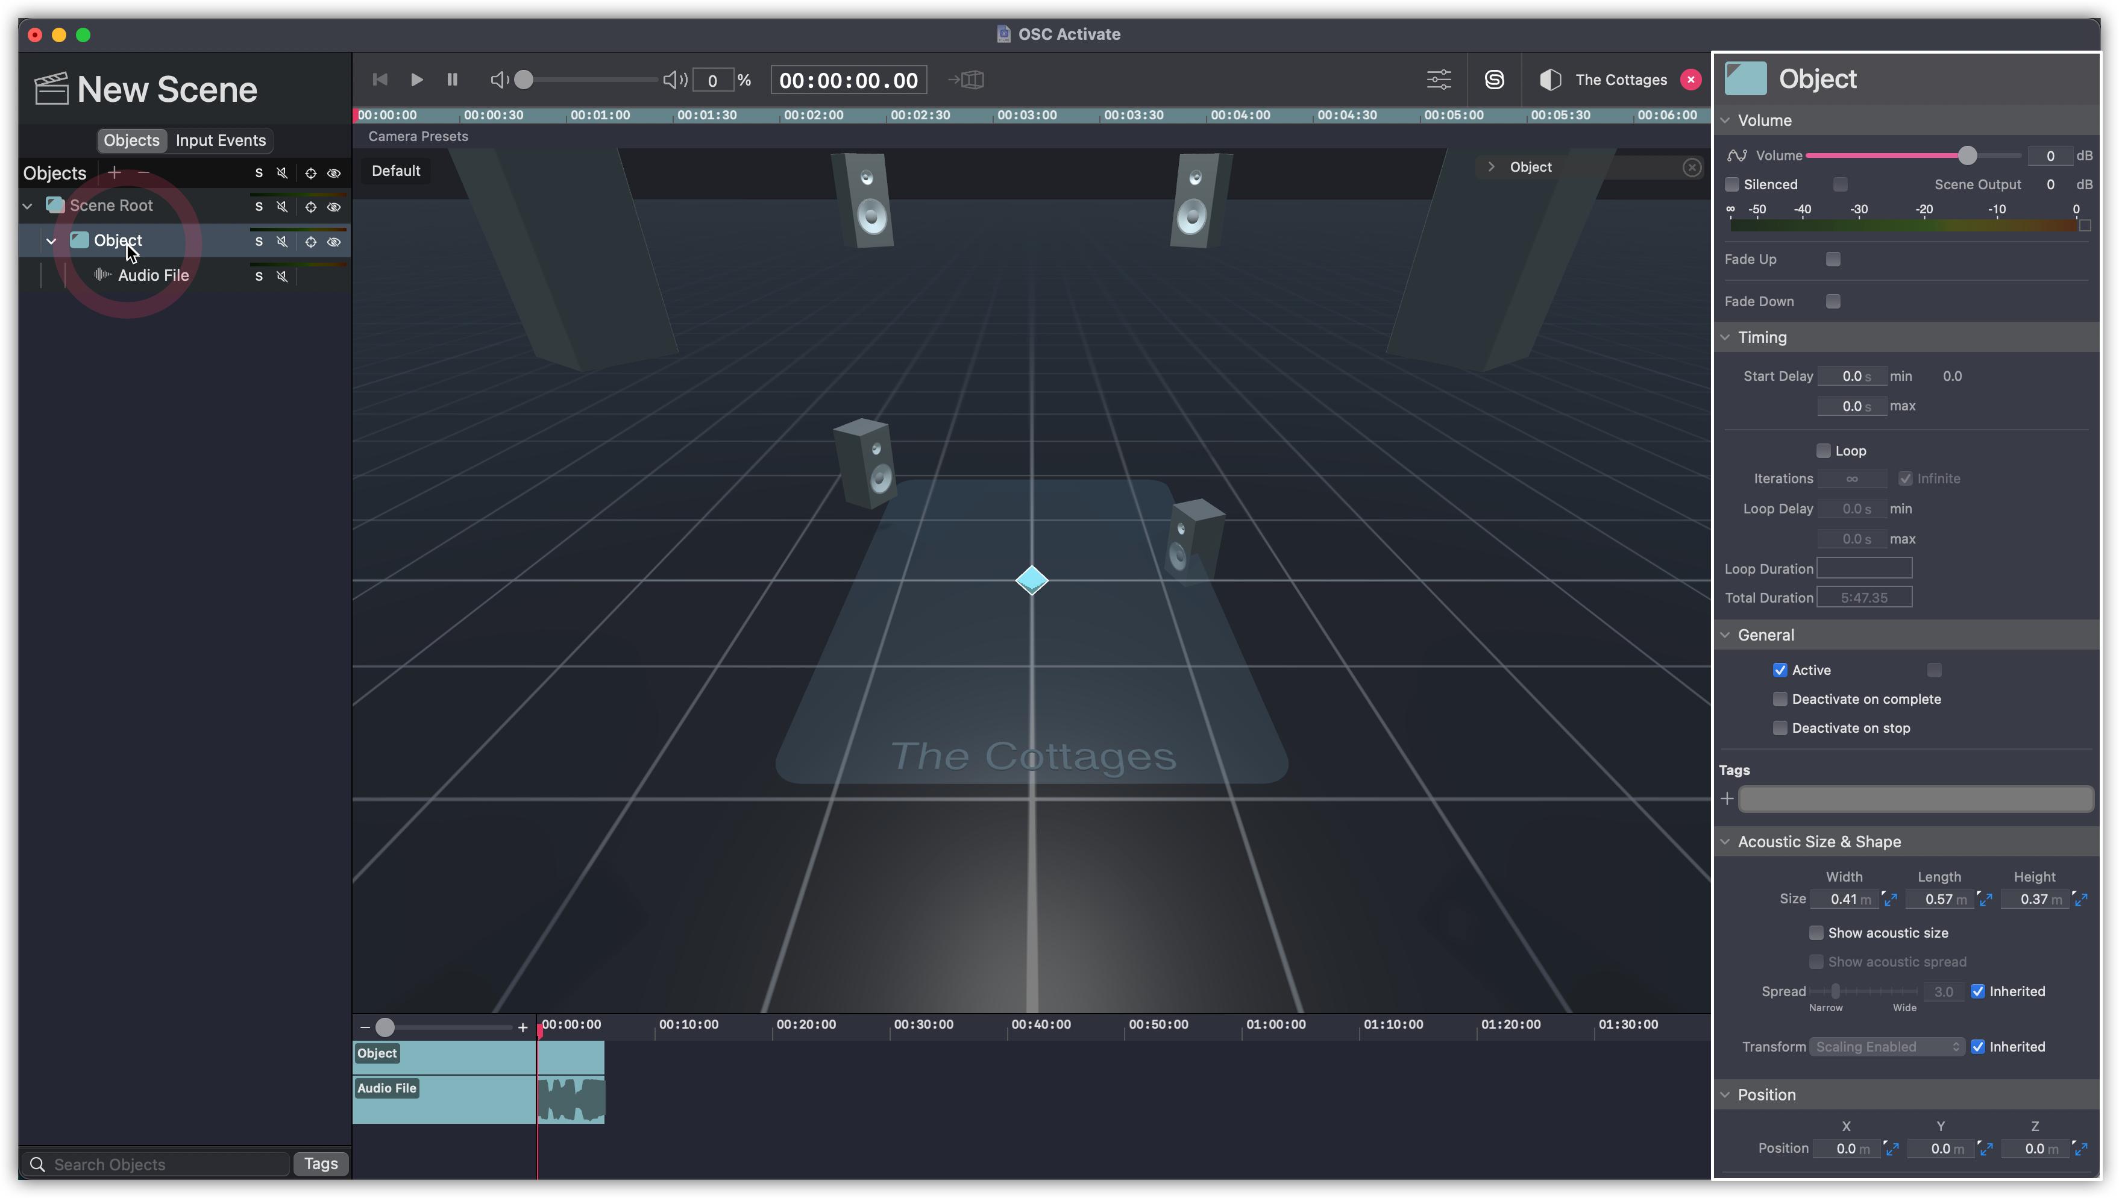Close the Object overlay with circled X
This screenshot has width=2119, height=1198.
tap(1691, 168)
